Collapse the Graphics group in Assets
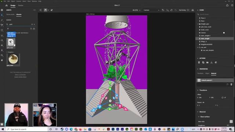The height and width of the screenshot is (132, 235). pyautogui.click(x=7, y=52)
